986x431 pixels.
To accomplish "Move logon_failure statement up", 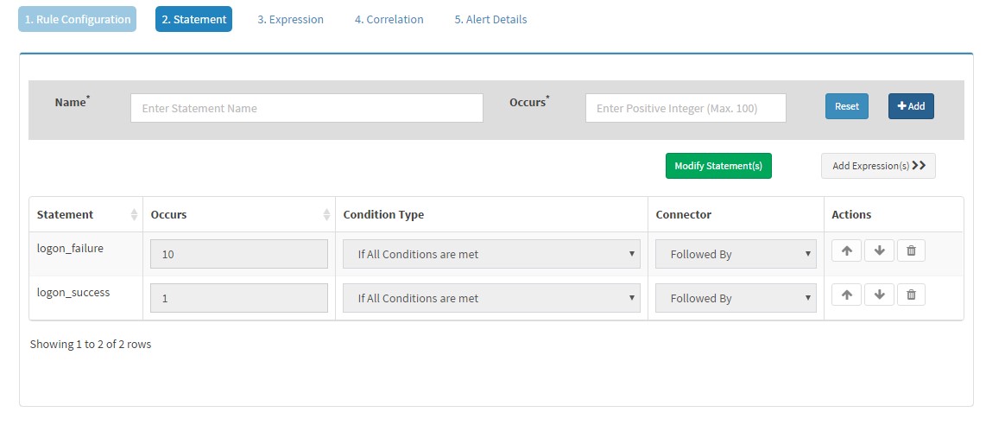I will (x=846, y=250).
